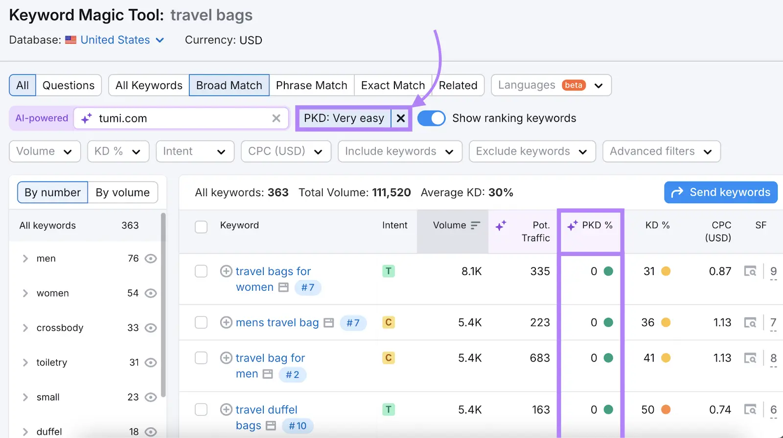Open the travel duffel bags keyword link
The image size is (783, 438).
(266, 410)
